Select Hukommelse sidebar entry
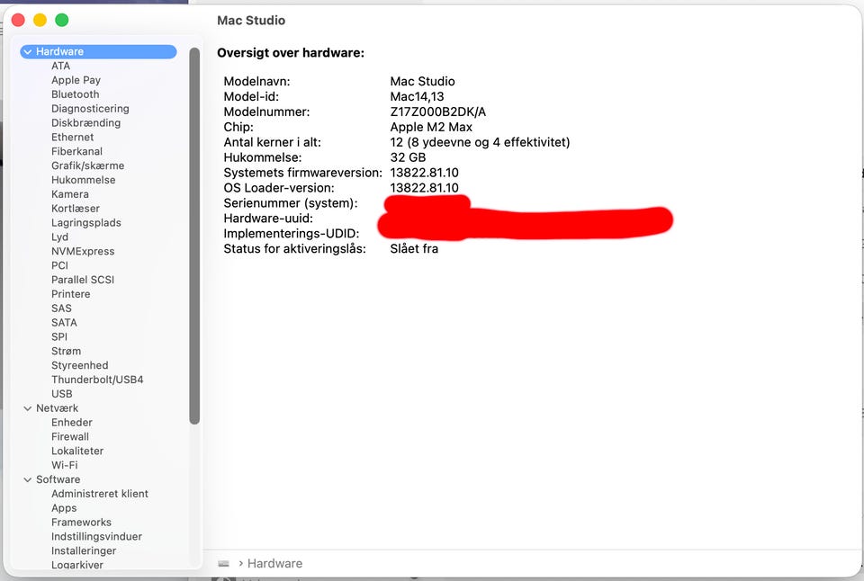The image size is (864, 581). 83,180
